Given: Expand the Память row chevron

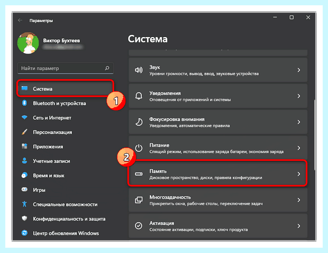Looking at the screenshot, I should (299, 174).
